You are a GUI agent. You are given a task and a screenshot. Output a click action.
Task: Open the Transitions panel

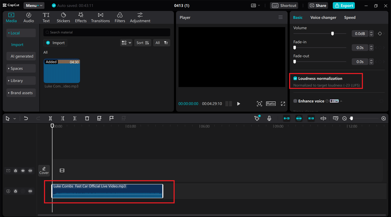100,18
